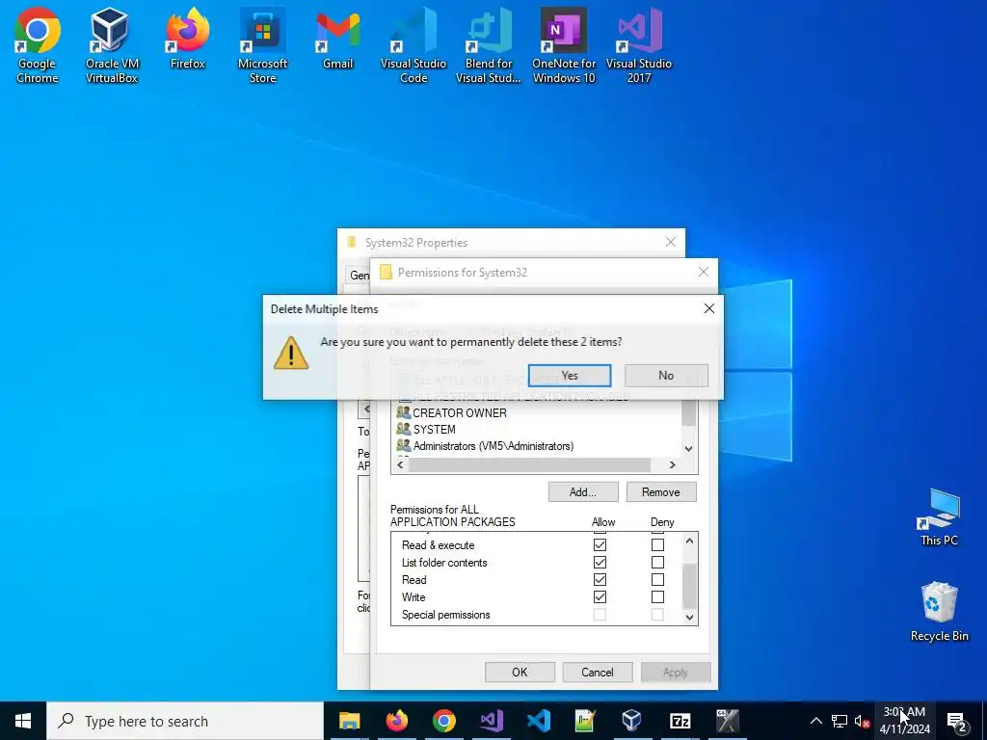The width and height of the screenshot is (987, 740).
Task: Toggle Allow for List folder contents
Action: pos(600,563)
